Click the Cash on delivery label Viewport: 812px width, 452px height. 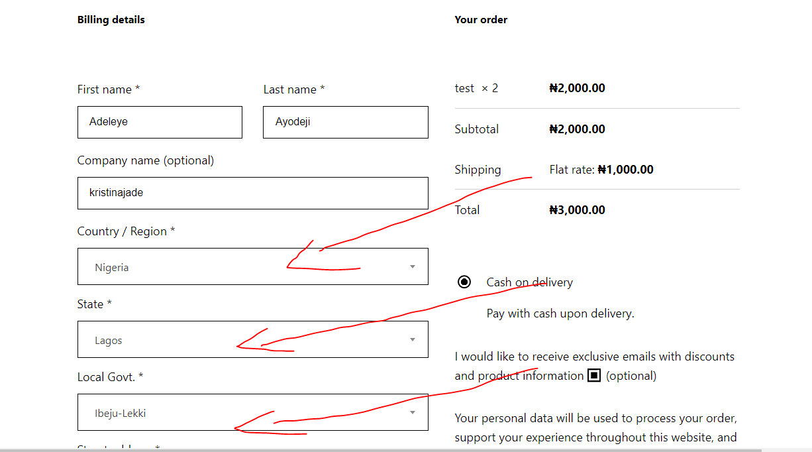pos(529,282)
